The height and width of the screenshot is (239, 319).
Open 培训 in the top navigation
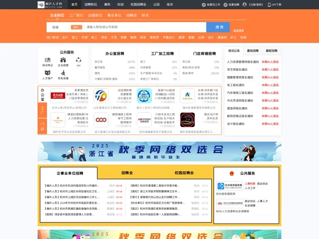170,4
